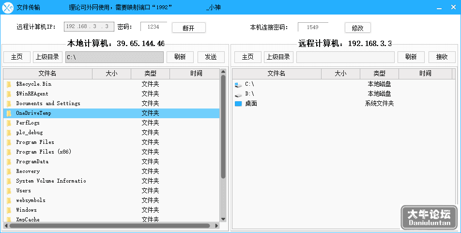This screenshot has height=233, width=461.
Task: Click the ProgramData folder icon
Action: (9, 162)
